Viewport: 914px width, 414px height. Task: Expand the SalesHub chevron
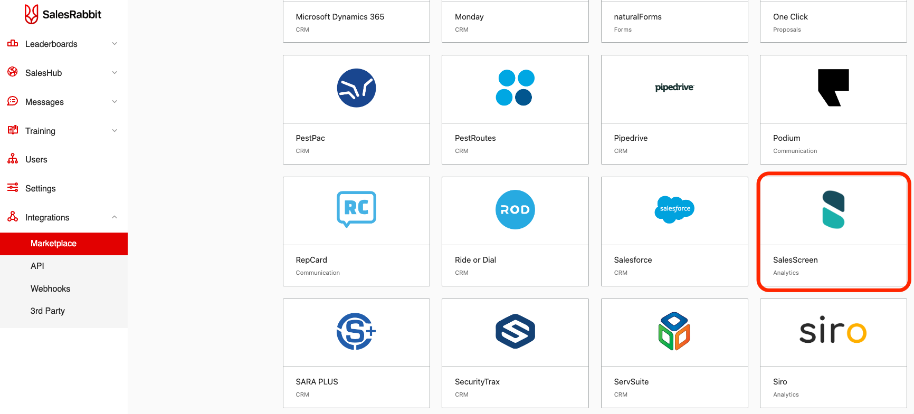click(x=115, y=73)
